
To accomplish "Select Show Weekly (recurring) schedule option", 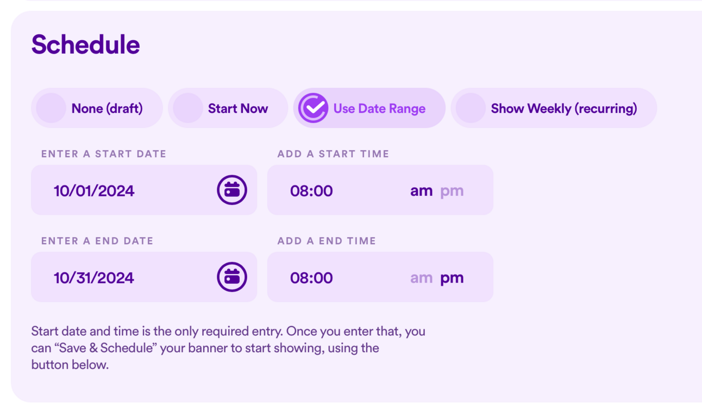I will (x=554, y=108).
